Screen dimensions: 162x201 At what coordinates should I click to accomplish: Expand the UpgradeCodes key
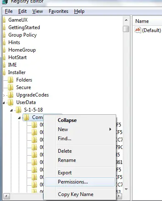coord(4,95)
